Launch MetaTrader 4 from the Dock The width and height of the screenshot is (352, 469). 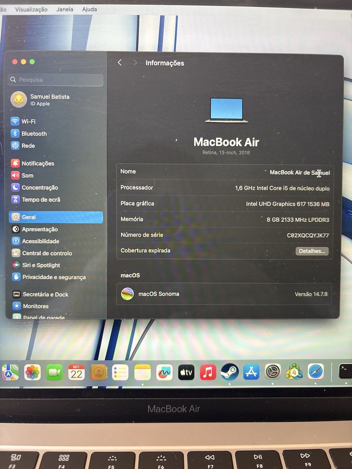point(294,371)
